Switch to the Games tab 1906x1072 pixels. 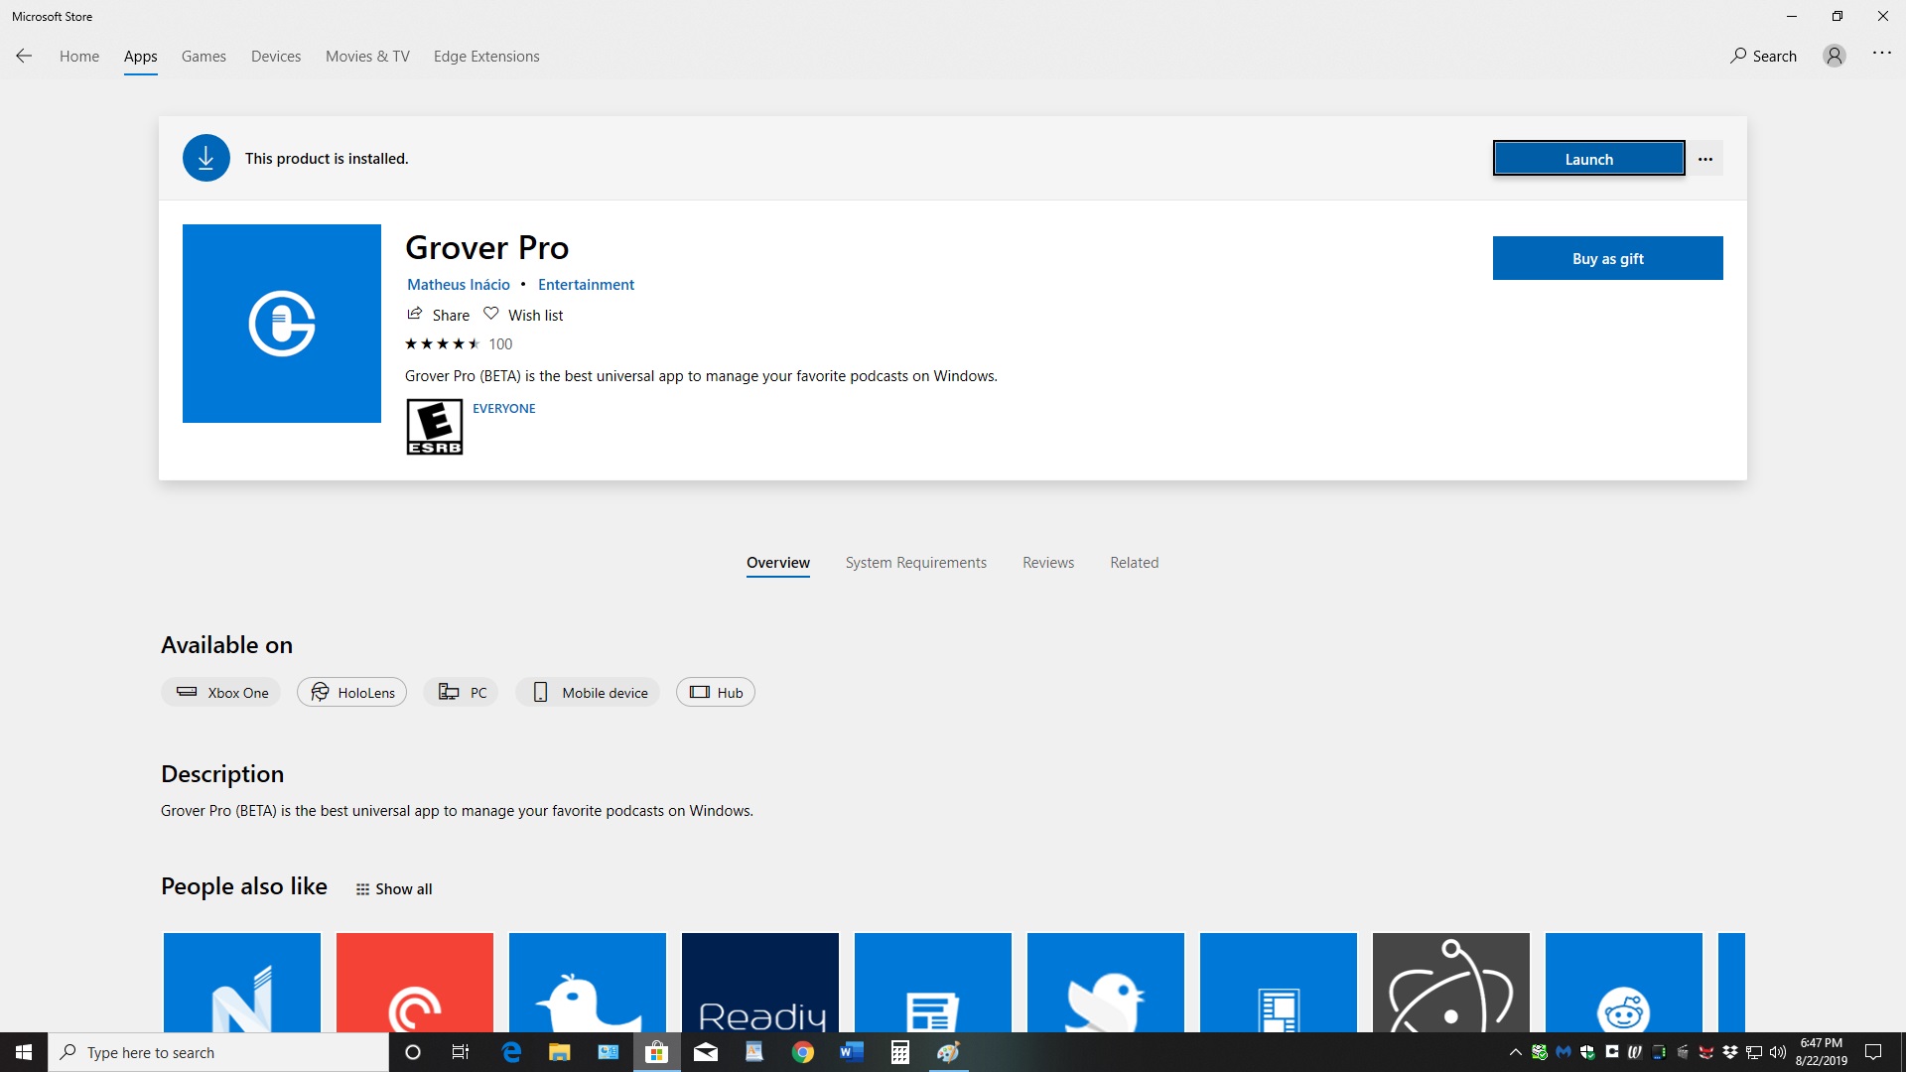click(x=204, y=57)
